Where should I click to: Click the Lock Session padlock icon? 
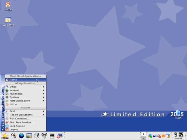[x=7, y=126]
